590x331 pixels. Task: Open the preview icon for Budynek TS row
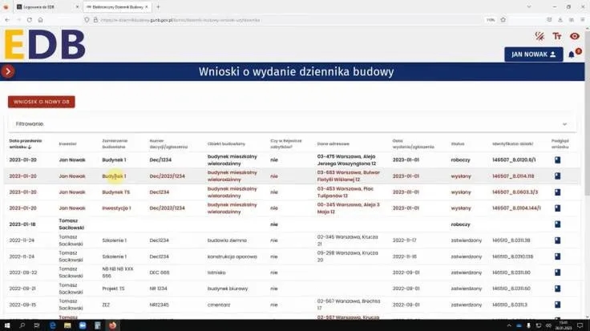tap(557, 192)
